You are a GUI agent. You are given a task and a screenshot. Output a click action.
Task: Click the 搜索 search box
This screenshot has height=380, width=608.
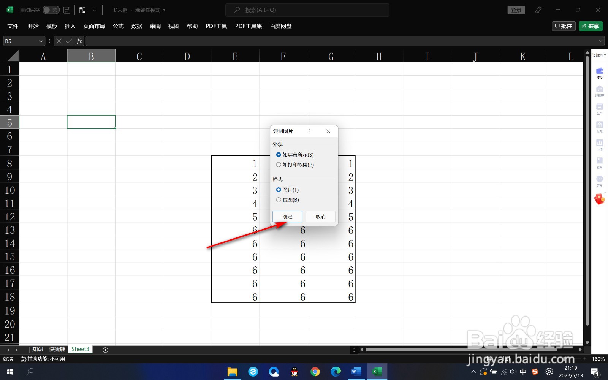[x=307, y=10]
